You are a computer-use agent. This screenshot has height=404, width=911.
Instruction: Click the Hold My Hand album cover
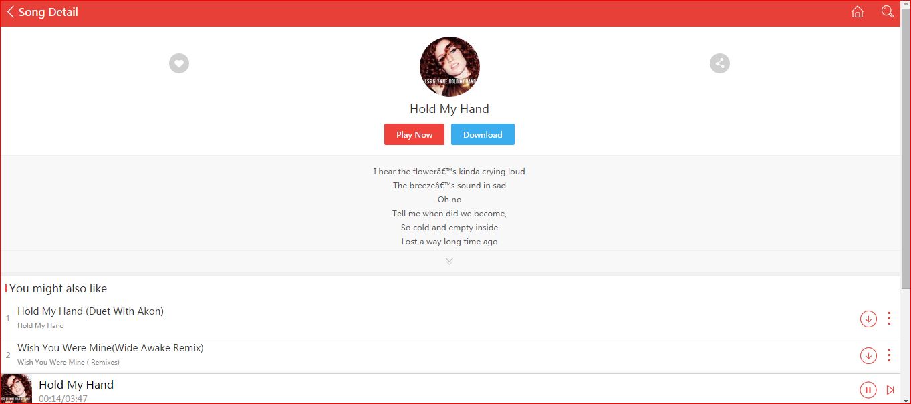coord(450,67)
